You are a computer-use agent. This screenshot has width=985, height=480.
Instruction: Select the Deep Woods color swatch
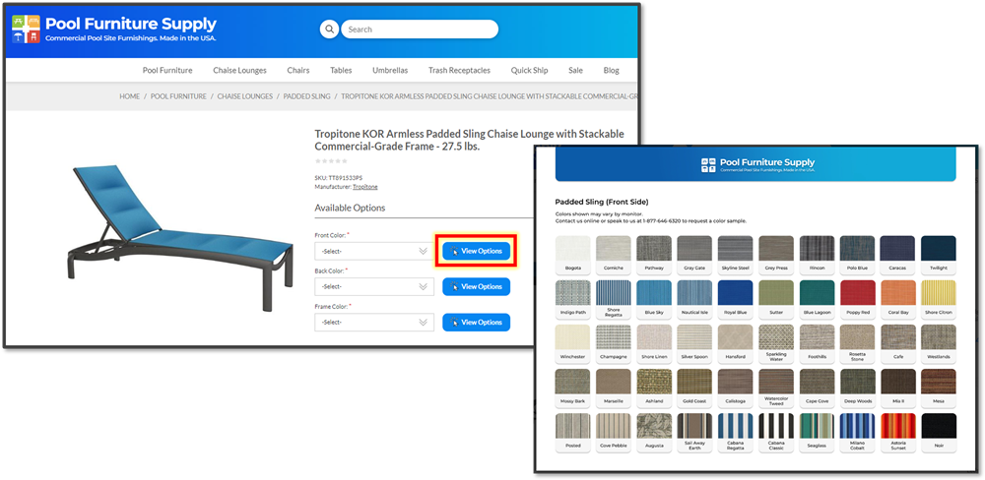click(857, 389)
